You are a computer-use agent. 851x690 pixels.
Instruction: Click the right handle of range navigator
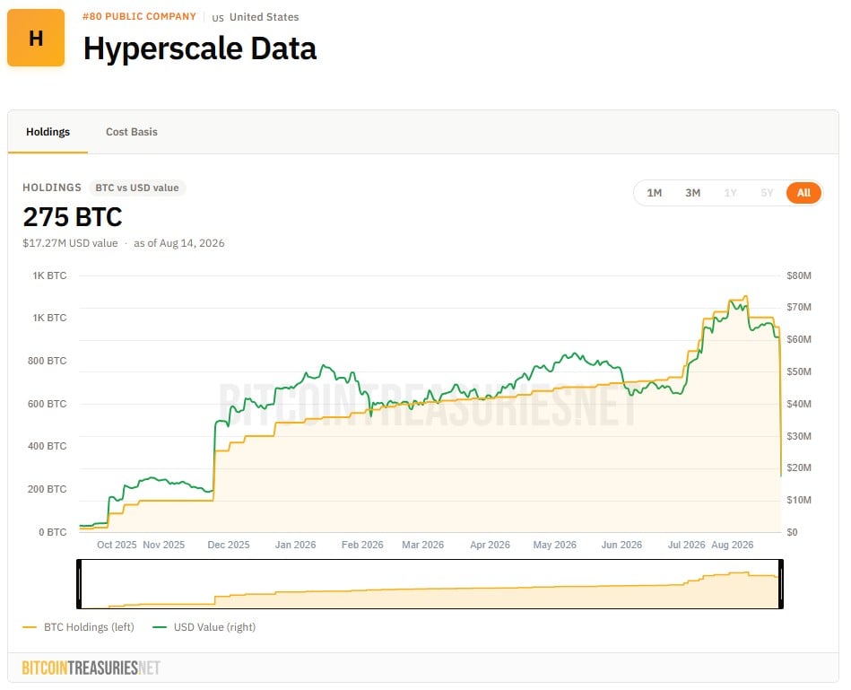click(781, 584)
